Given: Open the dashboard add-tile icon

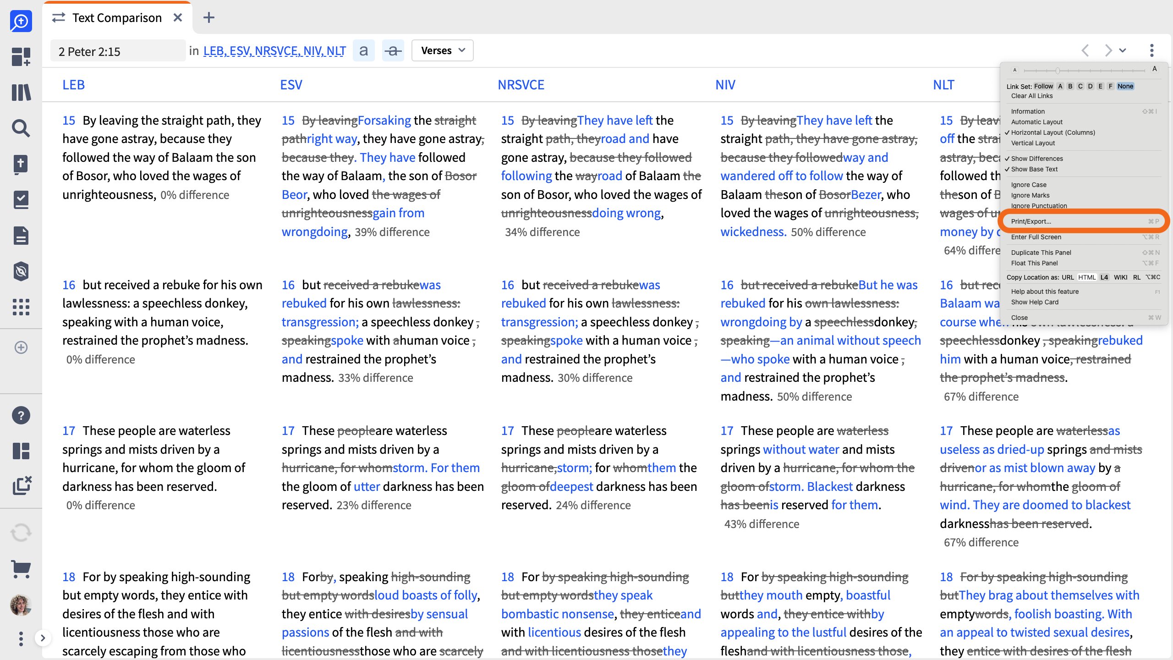Looking at the screenshot, I should tap(21, 57).
